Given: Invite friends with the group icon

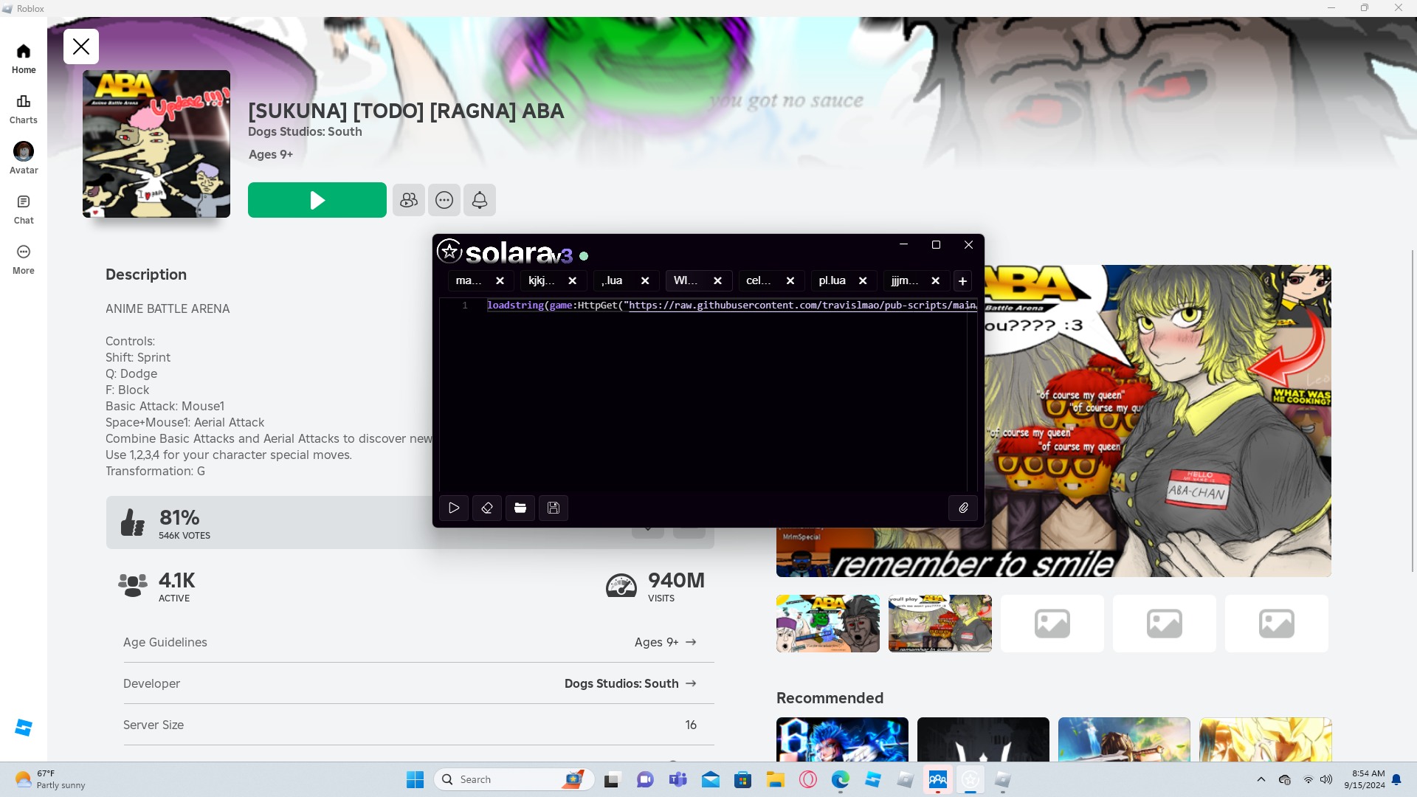Looking at the screenshot, I should click(409, 200).
